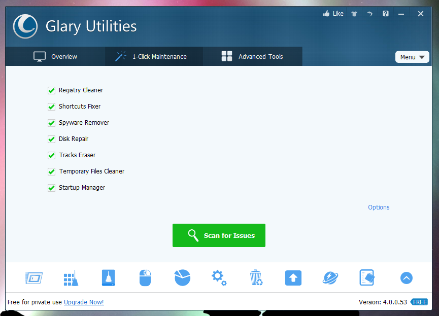The width and height of the screenshot is (439, 316).
Task: Click the Like label text
Action: 338,13
